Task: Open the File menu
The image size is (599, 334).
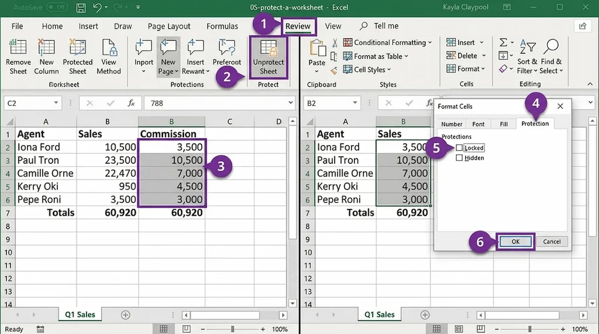Action: click(x=17, y=26)
